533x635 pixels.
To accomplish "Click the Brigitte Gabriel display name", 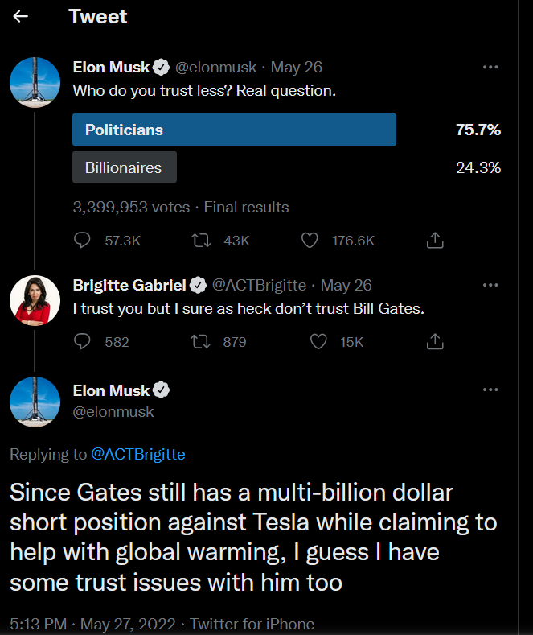I will coord(129,285).
